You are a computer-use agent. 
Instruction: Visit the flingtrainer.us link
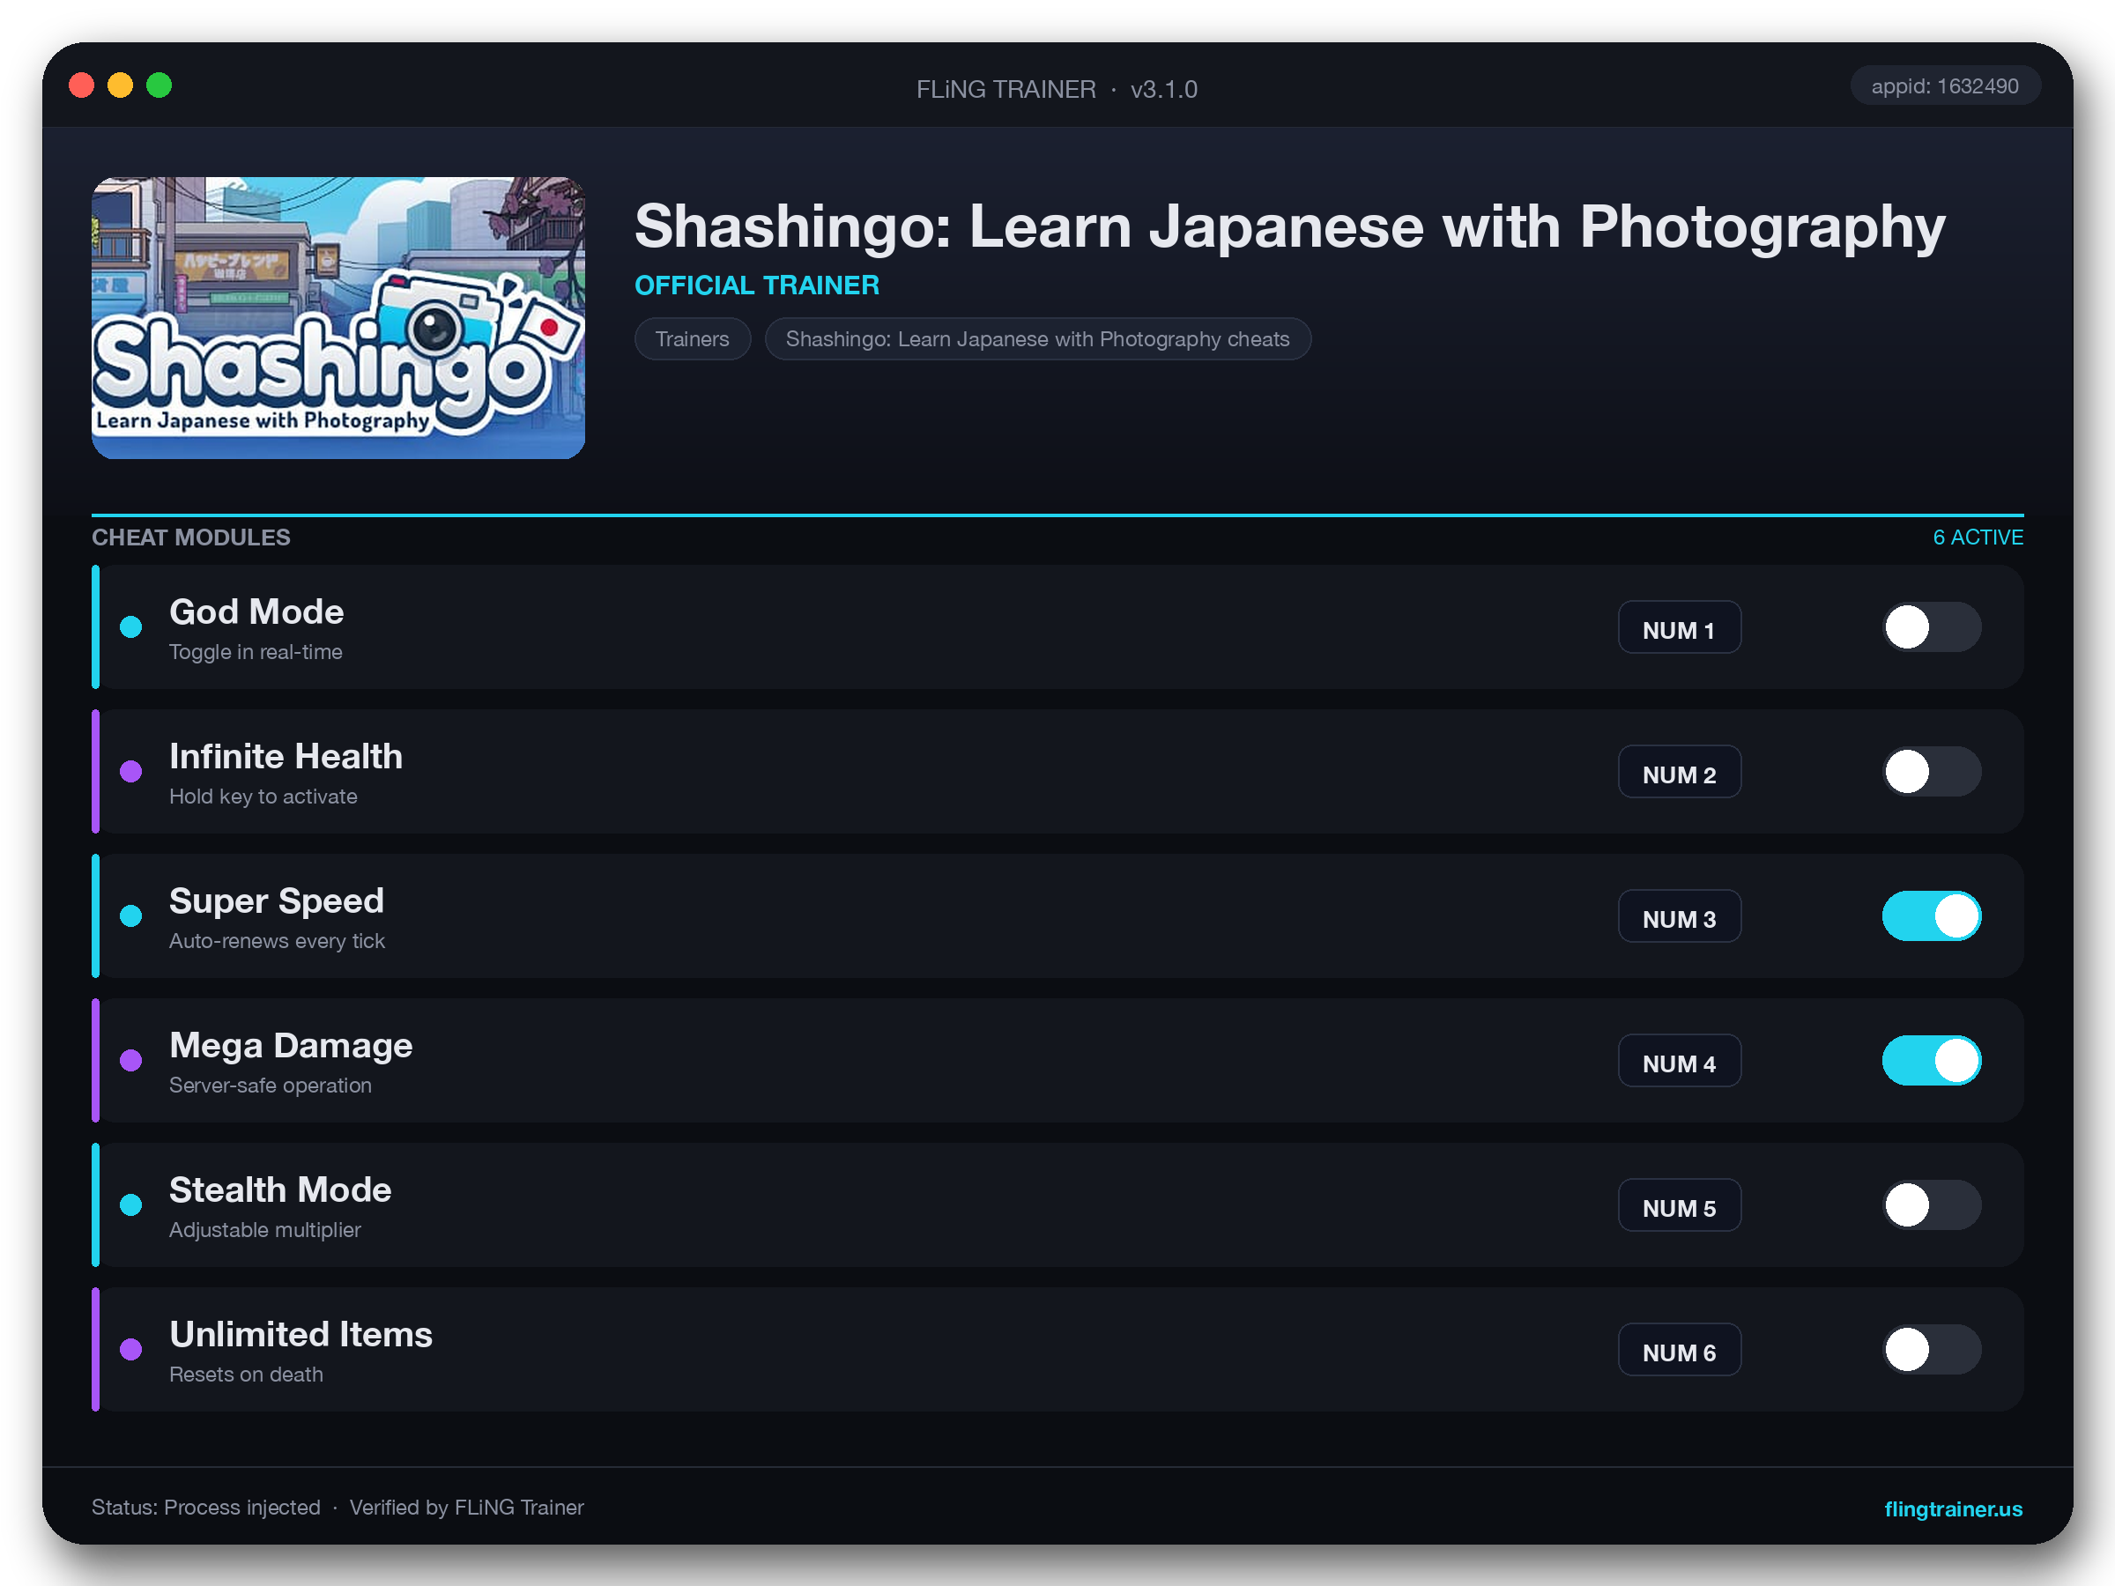click(x=1953, y=1508)
